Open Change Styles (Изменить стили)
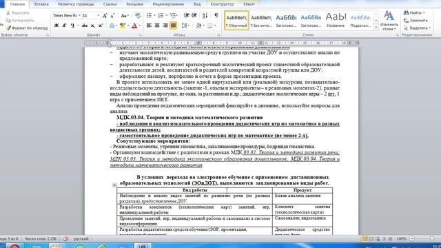Image resolution: width=441 pixels, height=248 pixels. coord(389,21)
